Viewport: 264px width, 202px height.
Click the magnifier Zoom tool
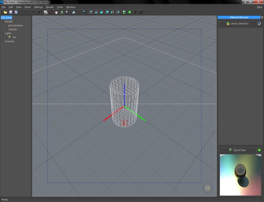click(x=67, y=12)
